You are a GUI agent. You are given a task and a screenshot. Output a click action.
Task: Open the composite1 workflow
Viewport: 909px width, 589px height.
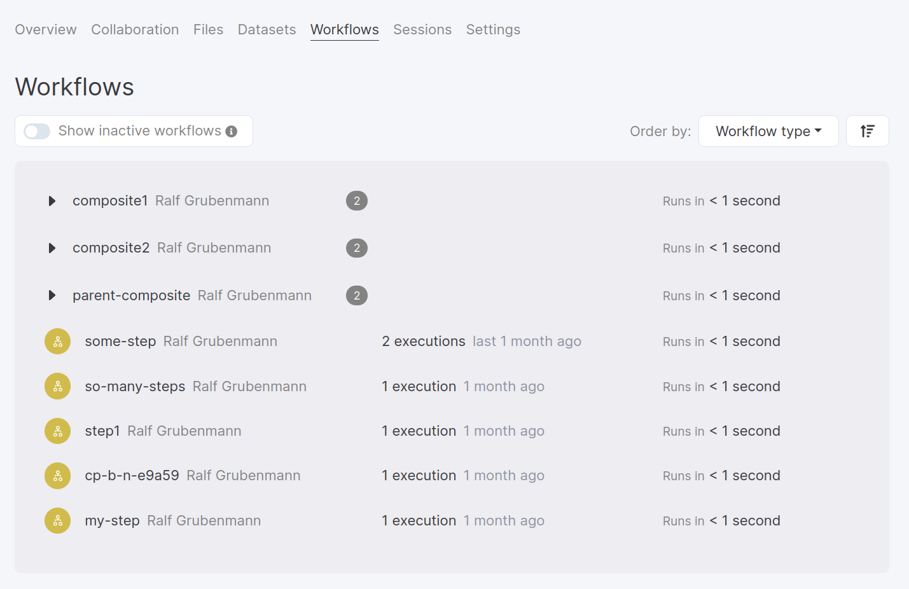(x=110, y=201)
